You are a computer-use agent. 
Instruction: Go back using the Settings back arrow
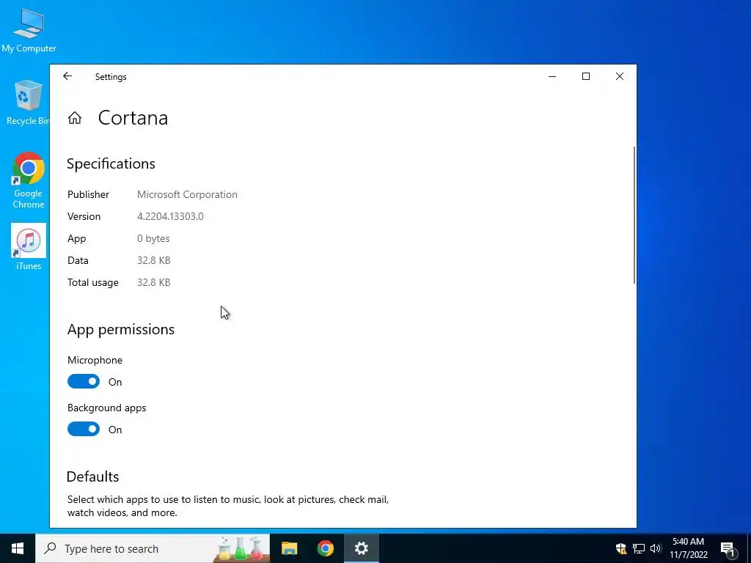point(67,76)
